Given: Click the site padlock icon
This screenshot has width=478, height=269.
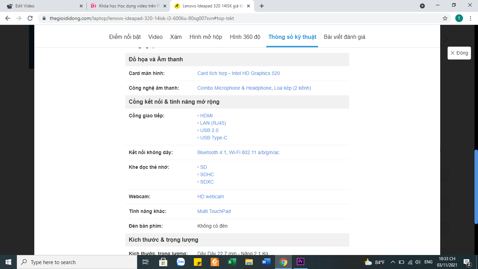Looking at the screenshot, I should pos(44,18).
